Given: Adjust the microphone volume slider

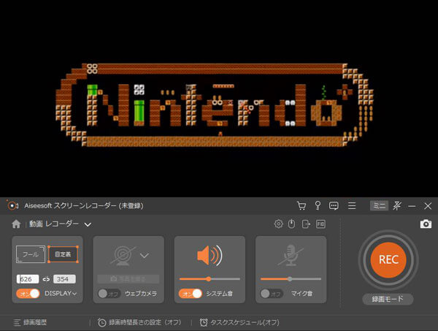Looking at the screenshot, I should point(291,279).
